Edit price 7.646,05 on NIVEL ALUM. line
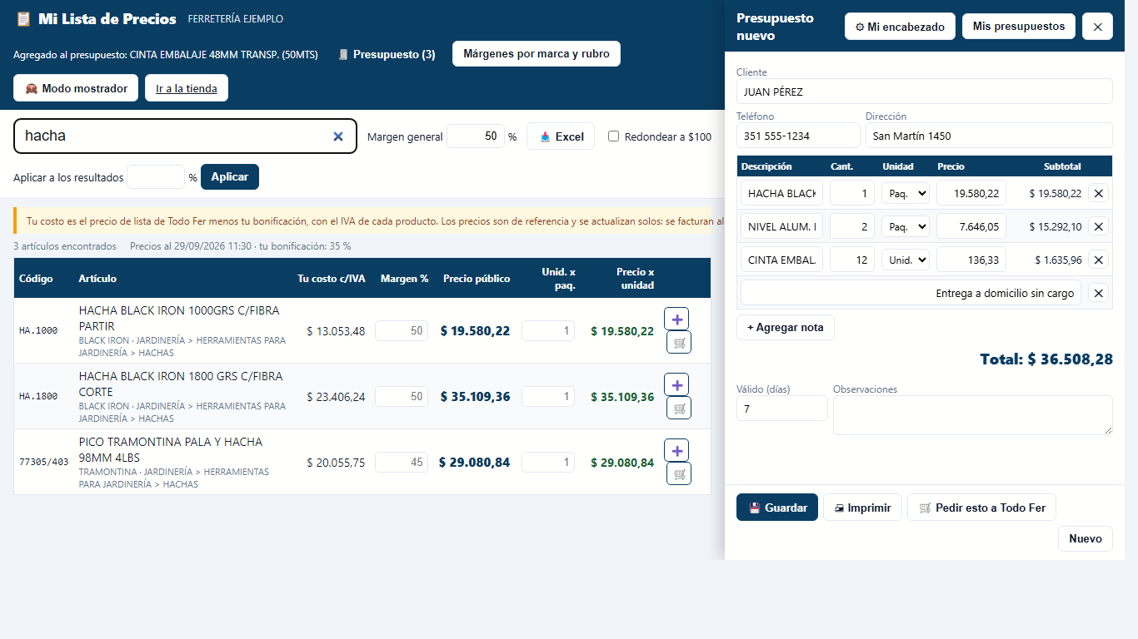Screen dimensions: 1138x639 (971, 226)
